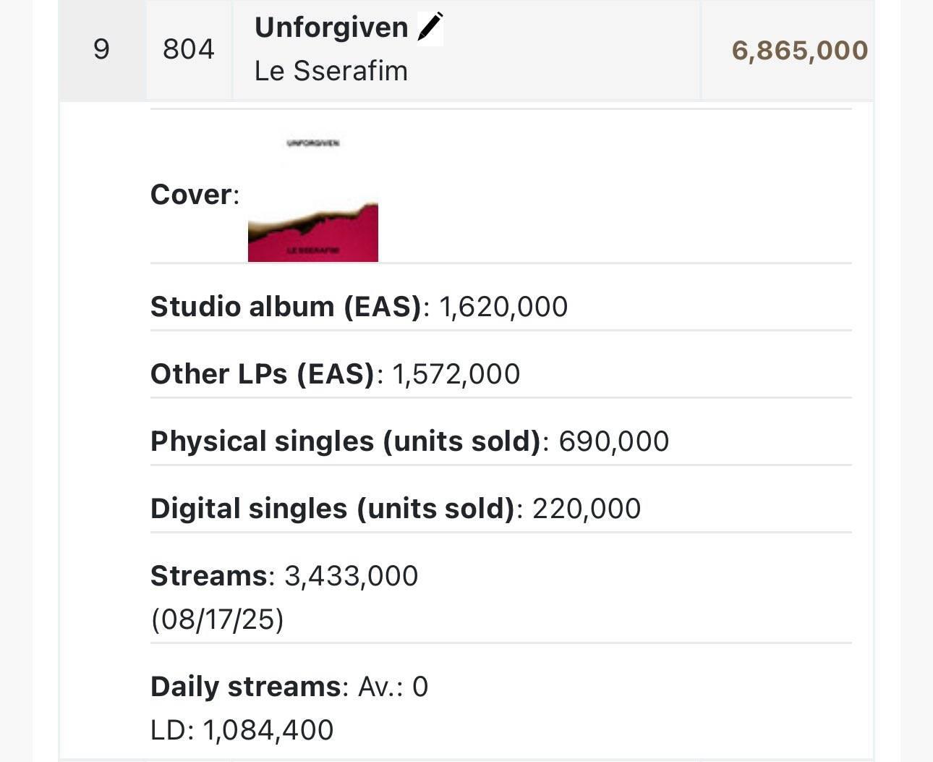This screenshot has height=762, width=933.
Task: Select the Other LPs (EAS) row
Action: [501, 374]
